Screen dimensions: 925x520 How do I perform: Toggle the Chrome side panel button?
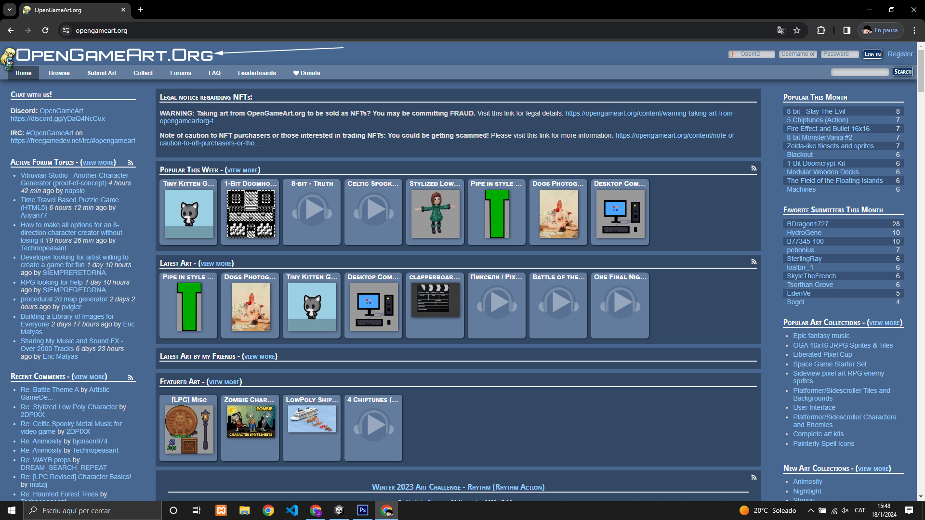pos(846,30)
